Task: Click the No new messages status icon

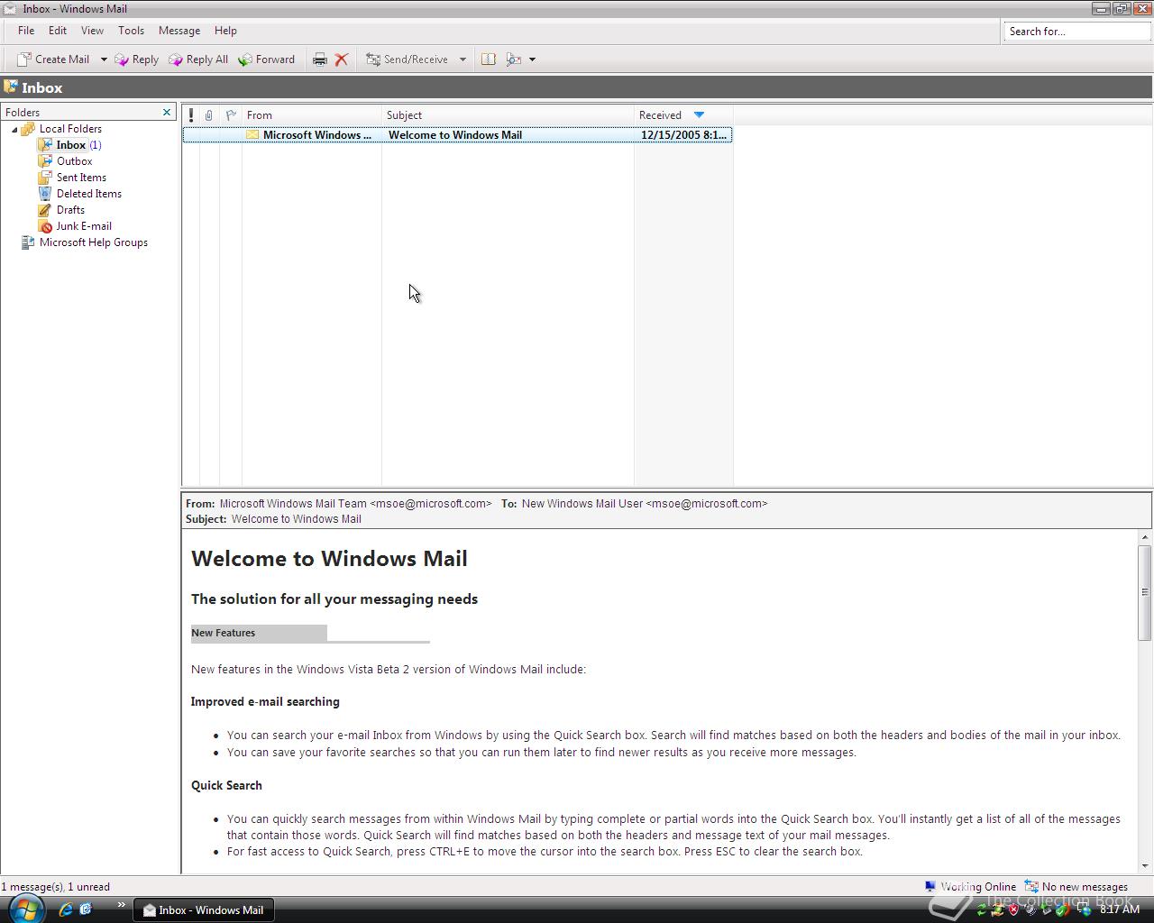Action: [1031, 887]
